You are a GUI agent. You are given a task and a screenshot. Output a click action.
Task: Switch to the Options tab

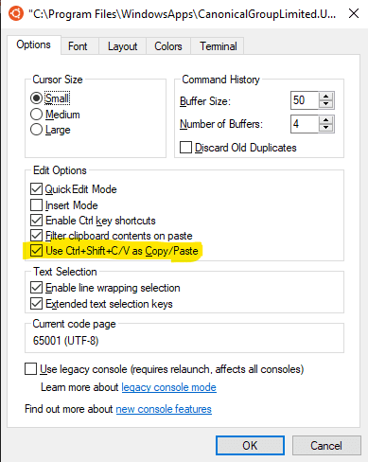coord(33,44)
